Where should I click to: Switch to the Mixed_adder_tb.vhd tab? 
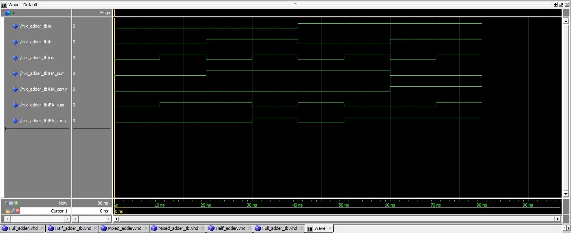point(178,228)
